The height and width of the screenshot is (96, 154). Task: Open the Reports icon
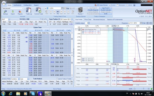(20, 12)
